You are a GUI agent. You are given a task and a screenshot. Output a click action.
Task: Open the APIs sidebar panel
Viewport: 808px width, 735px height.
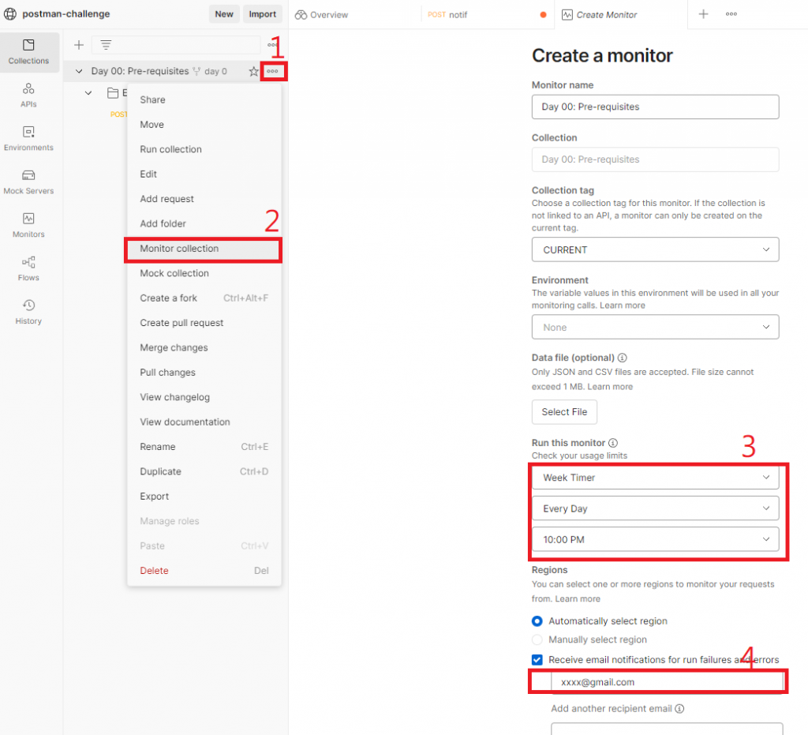coord(29,96)
